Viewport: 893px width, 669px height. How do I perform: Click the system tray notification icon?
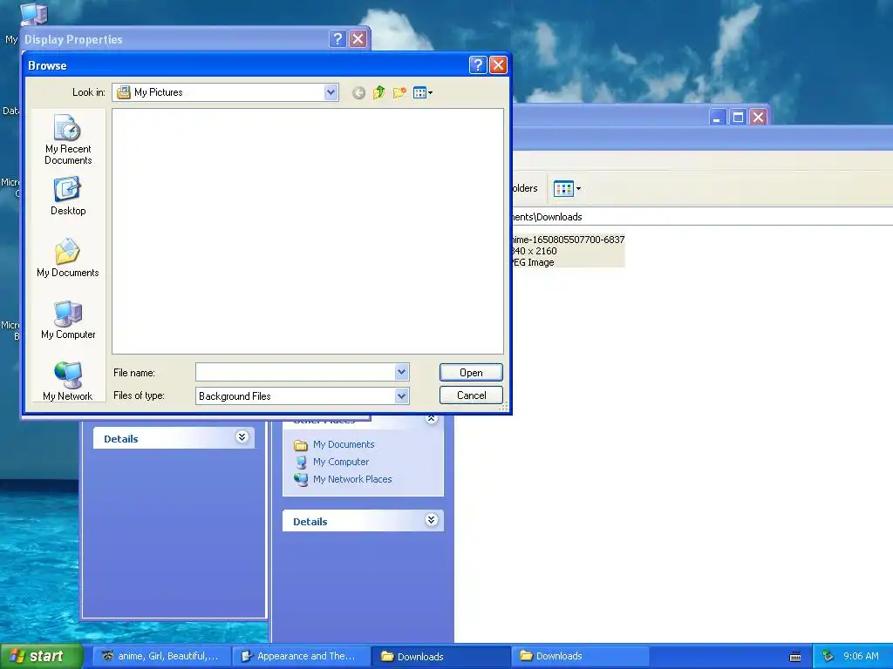[x=828, y=657]
